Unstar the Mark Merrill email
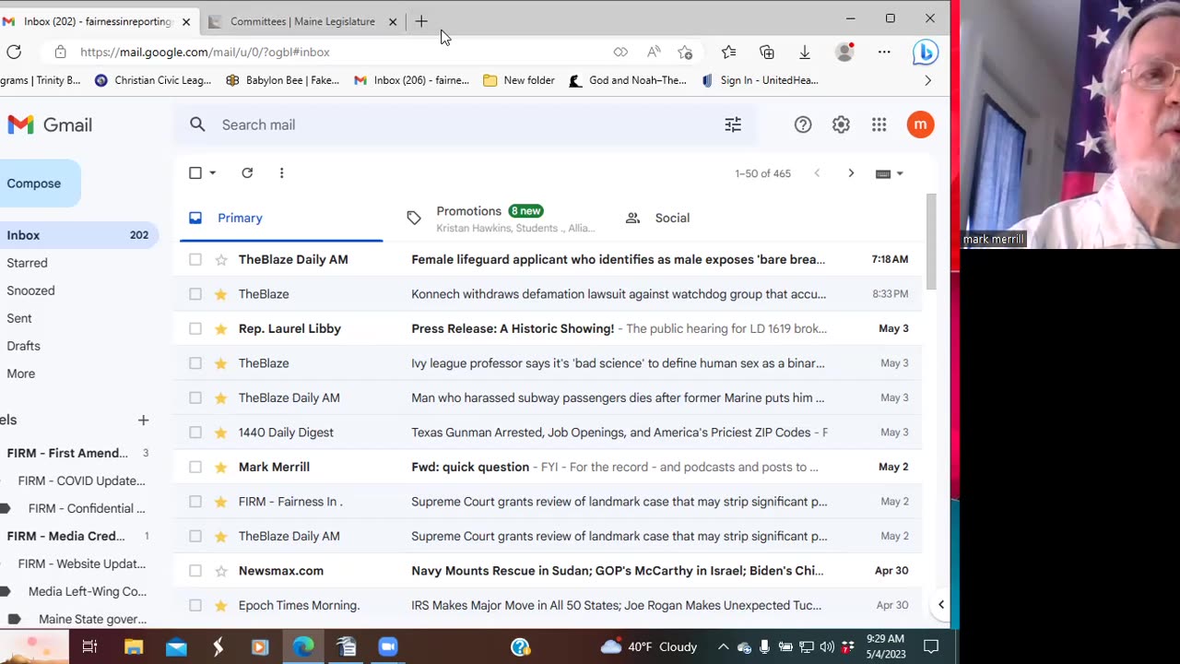The height and width of the screenshot is (664, 1180). [220, 468]
